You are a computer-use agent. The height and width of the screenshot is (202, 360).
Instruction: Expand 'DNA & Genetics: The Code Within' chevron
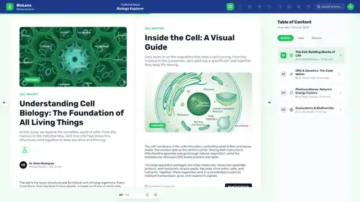coord(339,74)
